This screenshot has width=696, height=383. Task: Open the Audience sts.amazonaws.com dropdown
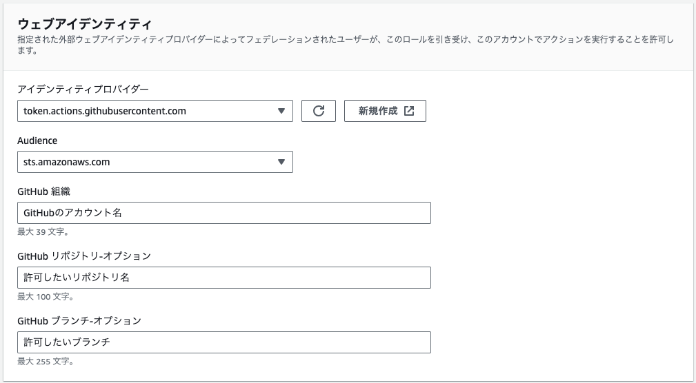pyautogui.click(x=155, y=162)
